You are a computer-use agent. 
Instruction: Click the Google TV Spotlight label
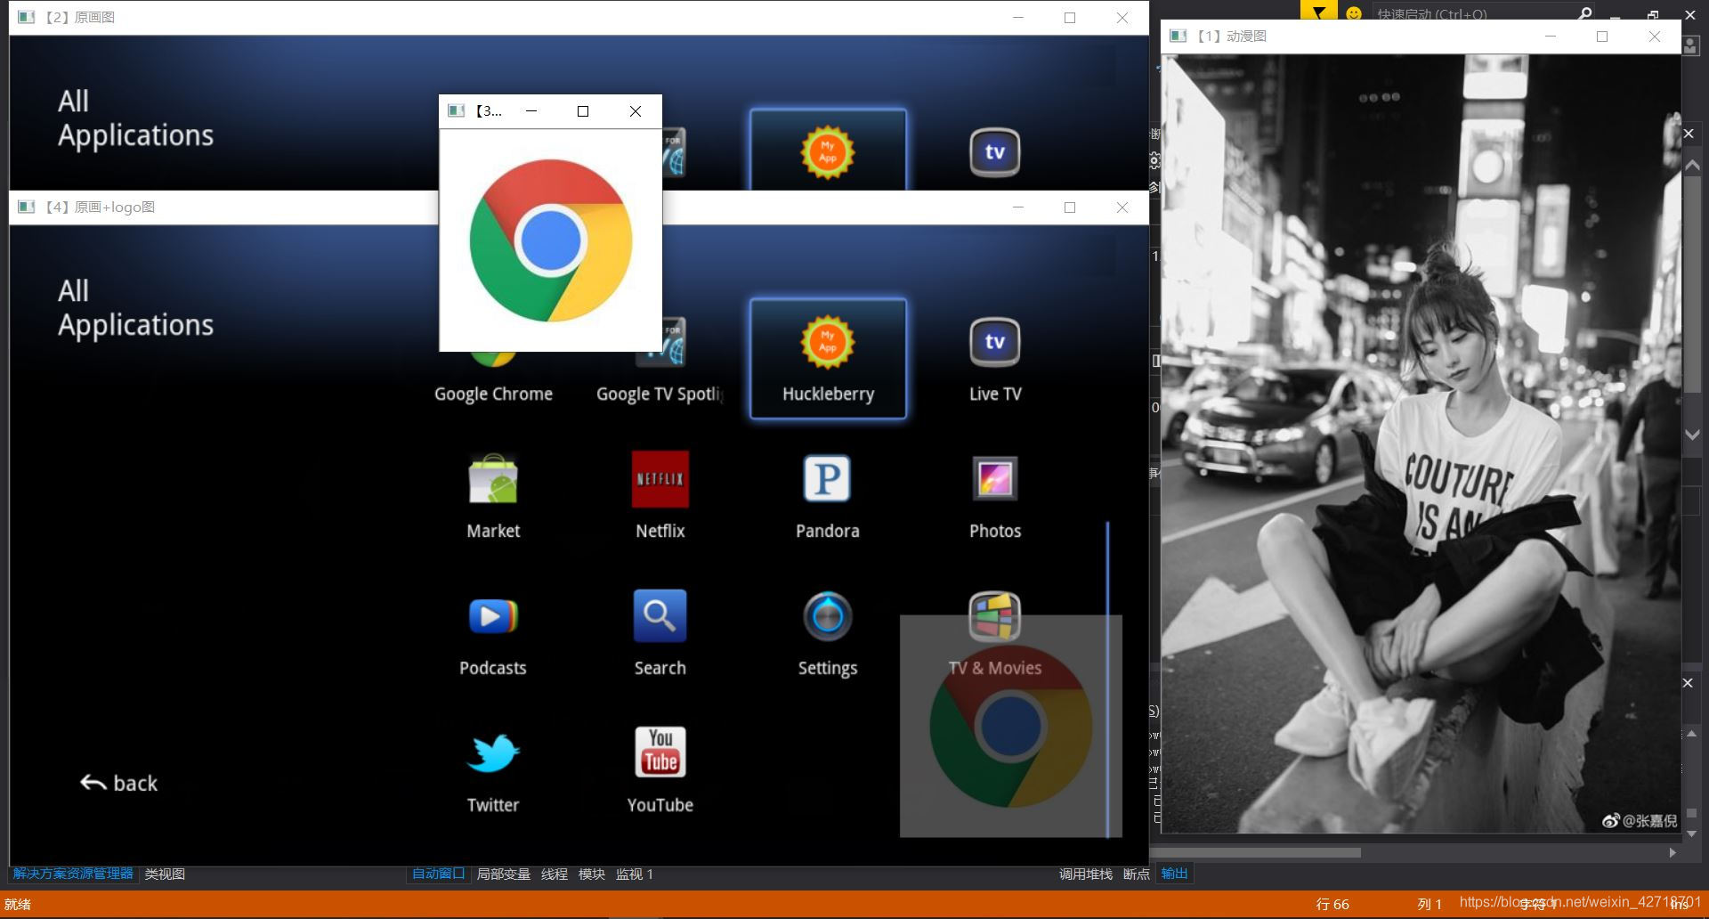[660, 394]
